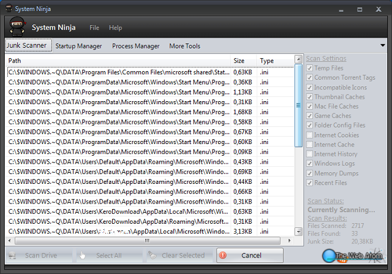Open the More Tools tab
Screen dimensions: 392x274
coord(184,46)
